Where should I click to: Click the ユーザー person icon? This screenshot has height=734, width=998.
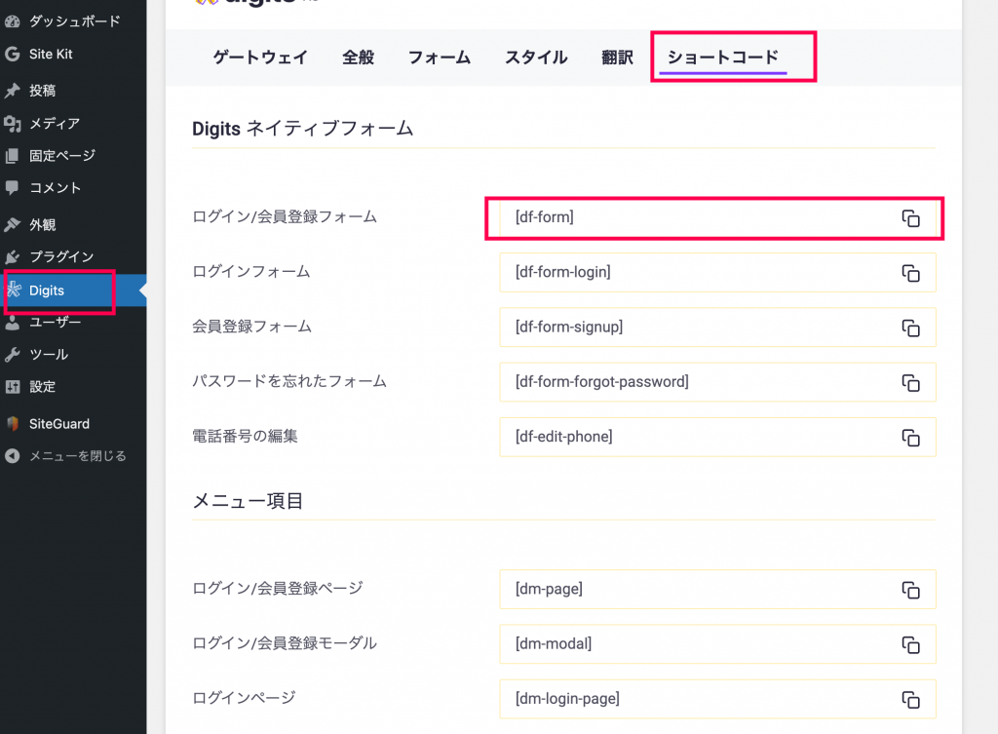tap(12, 322)
